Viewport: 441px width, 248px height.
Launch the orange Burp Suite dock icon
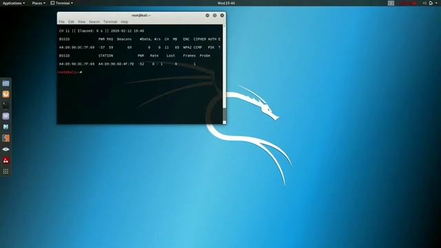coord(6,94)
